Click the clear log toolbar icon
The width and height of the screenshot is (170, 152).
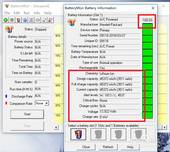tap(50, 20)
